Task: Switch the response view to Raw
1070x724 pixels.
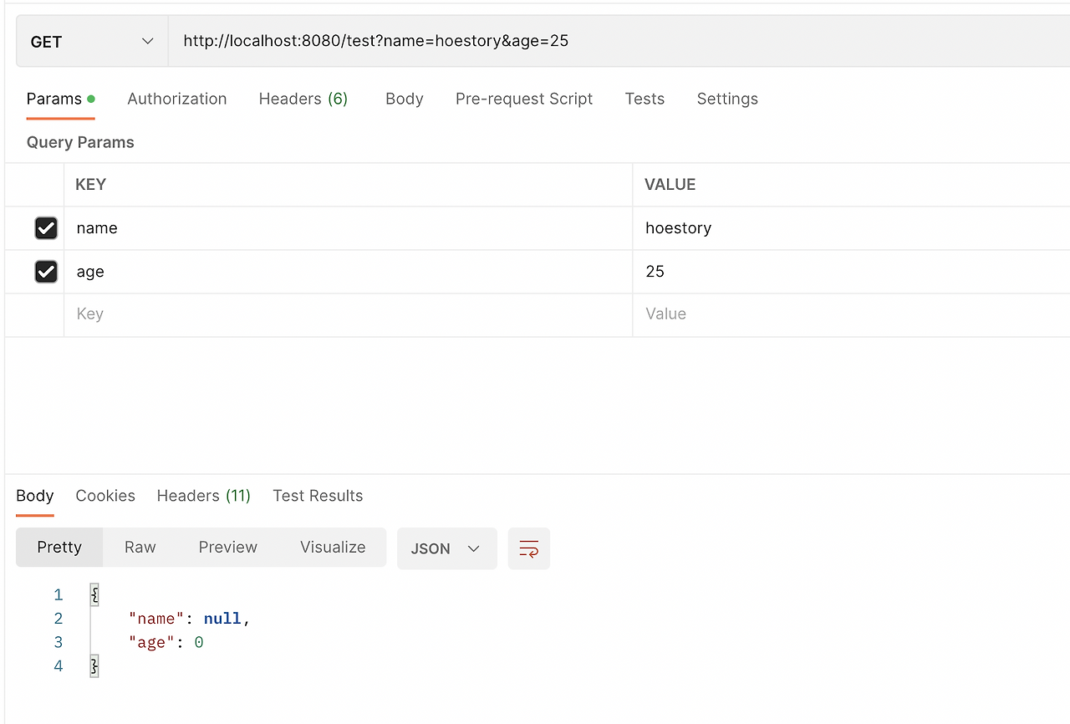Action: (x=139, y=547)
